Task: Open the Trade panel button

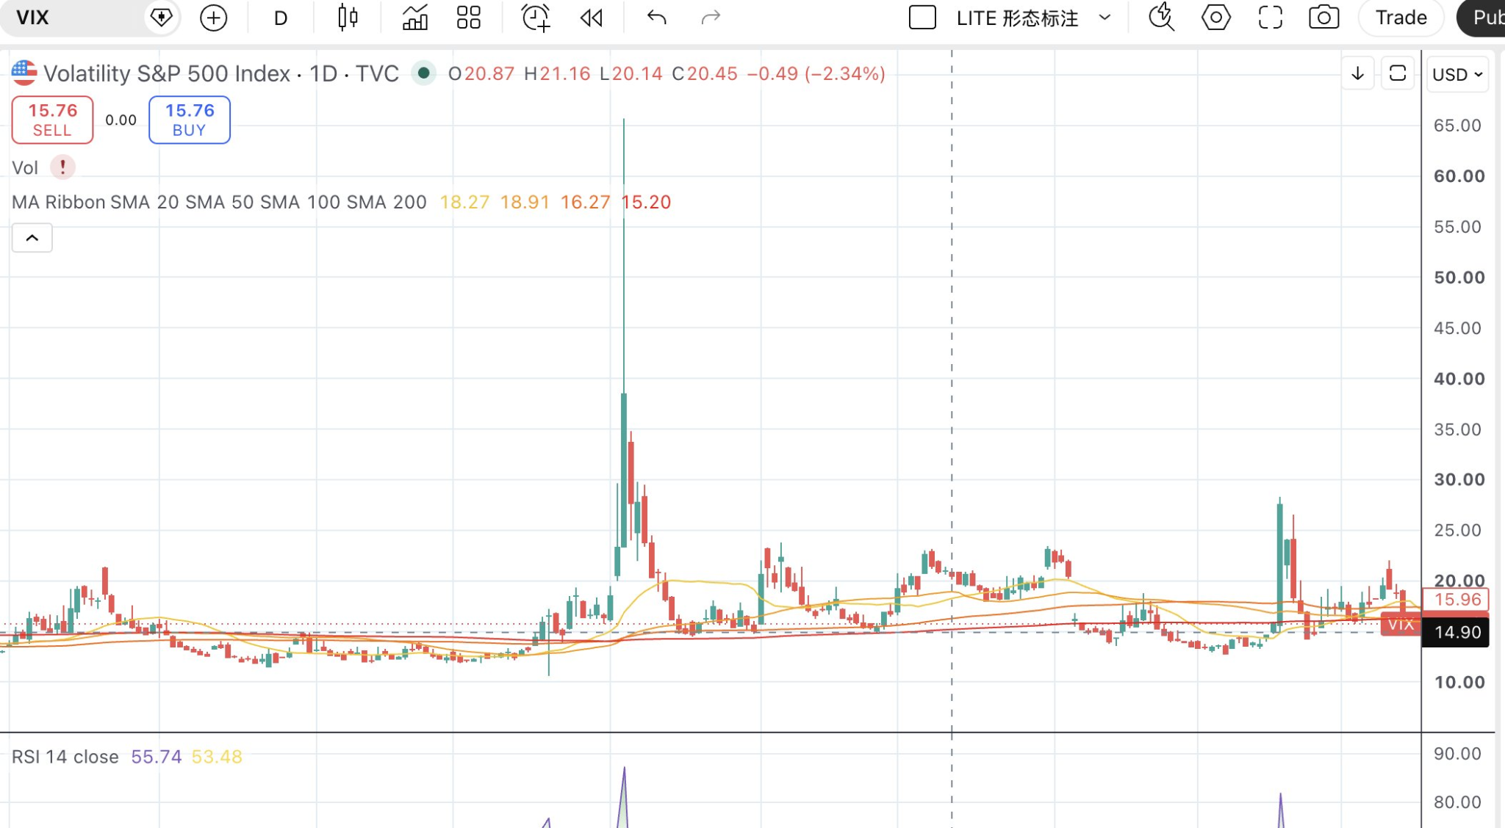Action: coord(1401,18)
